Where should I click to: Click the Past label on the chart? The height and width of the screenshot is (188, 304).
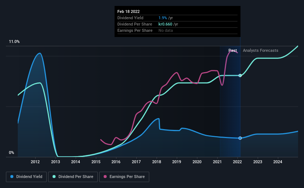coord(233,50)
